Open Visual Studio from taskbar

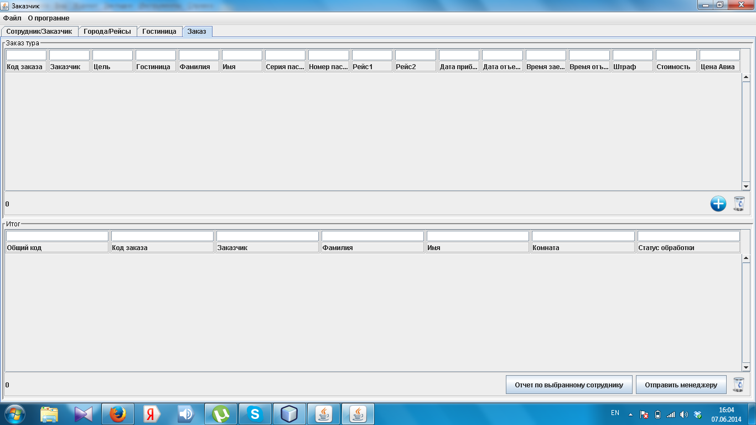click(x=84, y=414)
